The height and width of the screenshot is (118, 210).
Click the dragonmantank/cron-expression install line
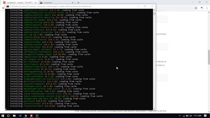click(x=52, y=79)
